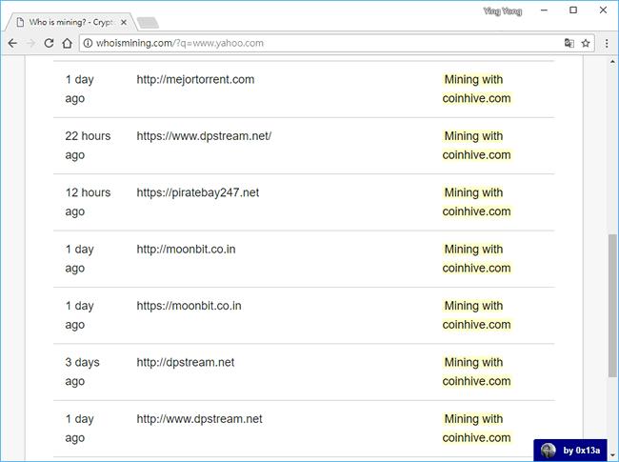The image size is (619, 462).
Task: Bookmark this page with the star
Action: coord(586,43)
